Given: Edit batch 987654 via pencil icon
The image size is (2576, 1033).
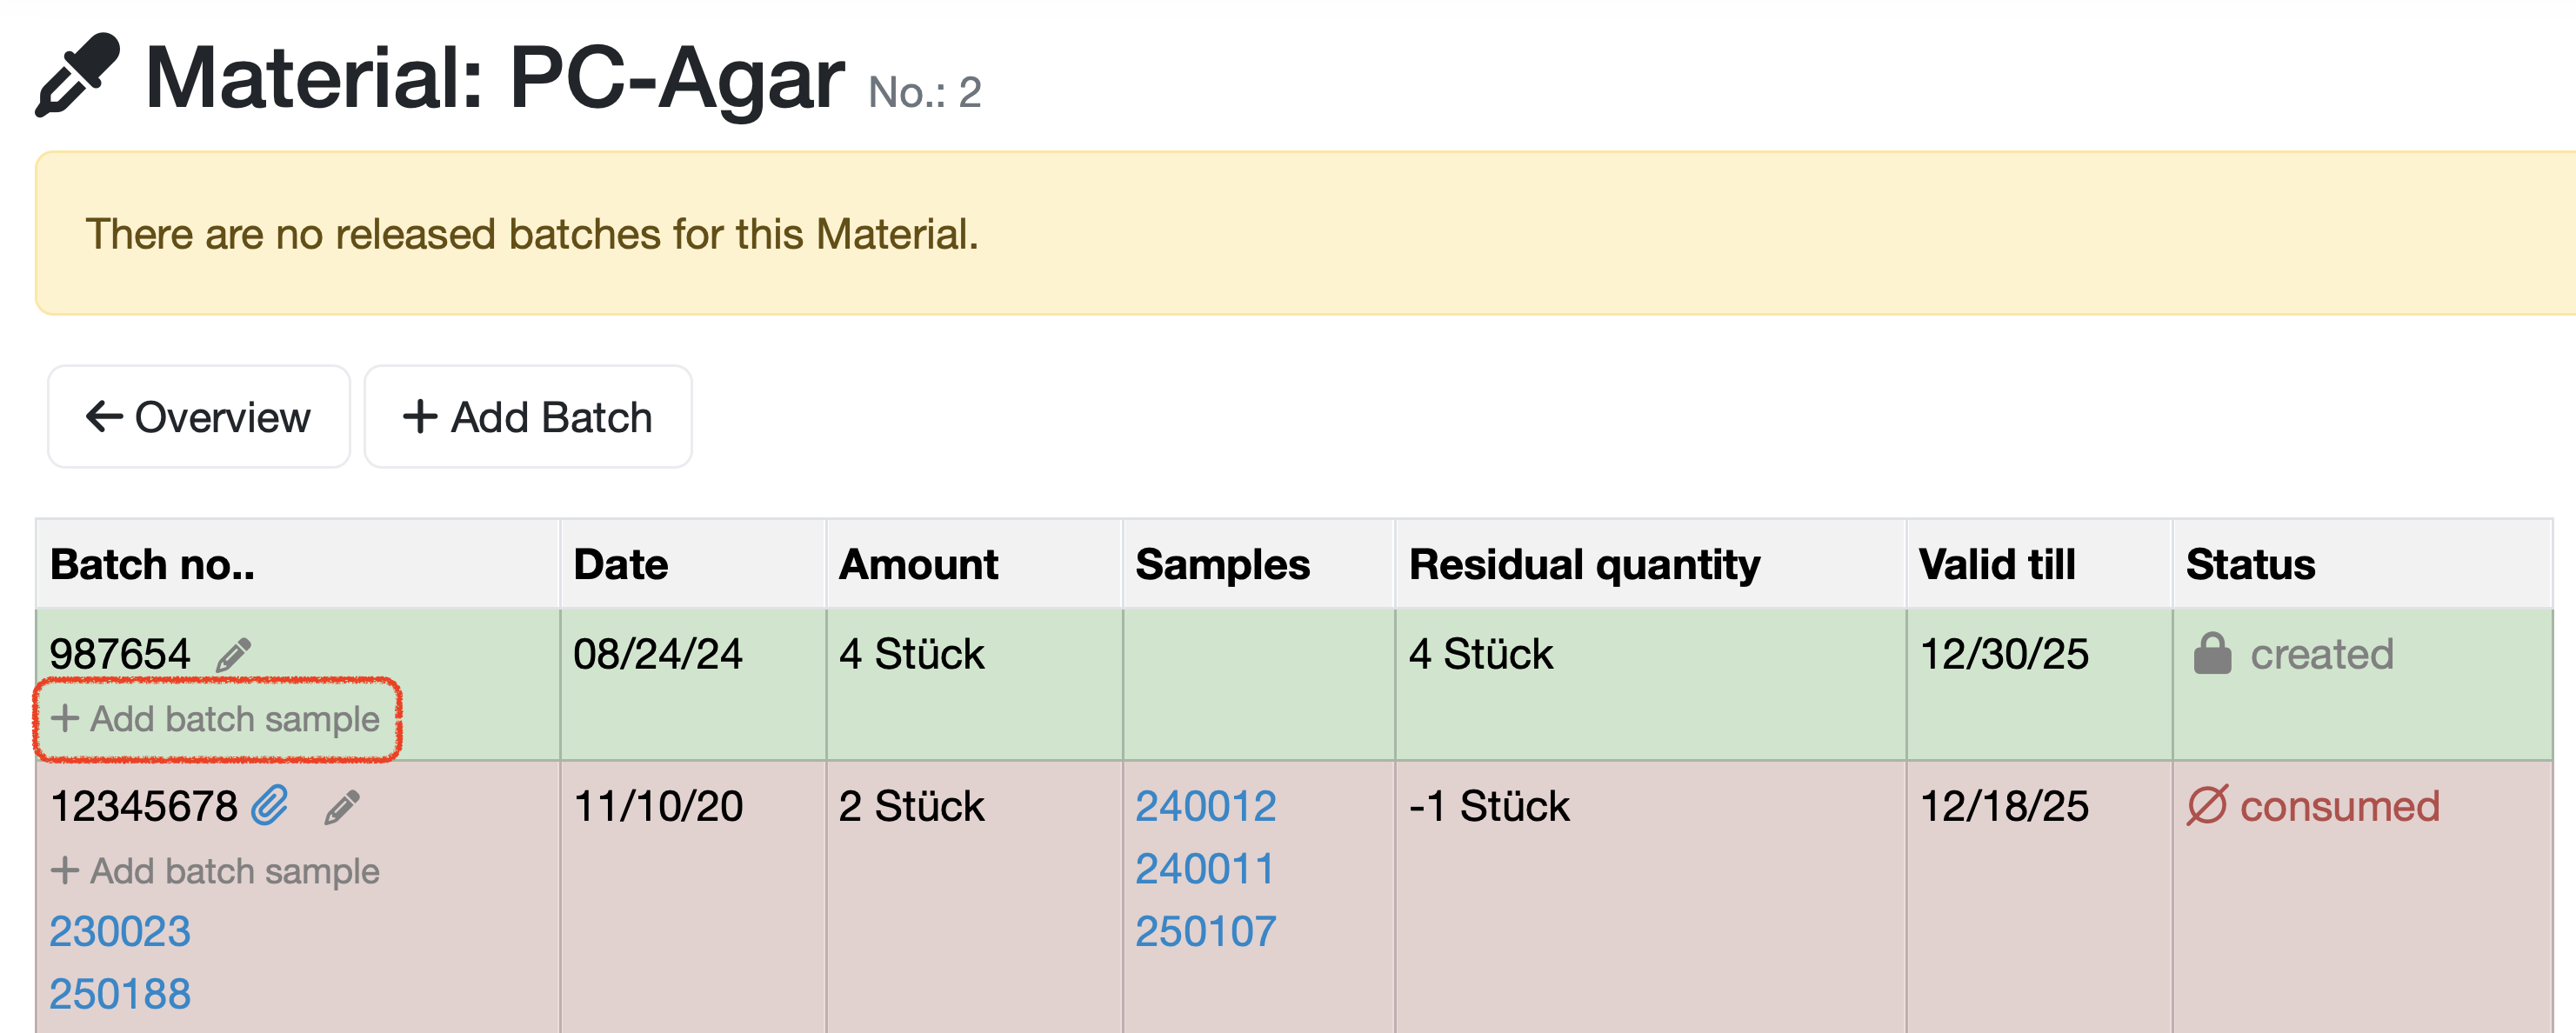Looking at the screenshot, I should (x=234, y=655).
